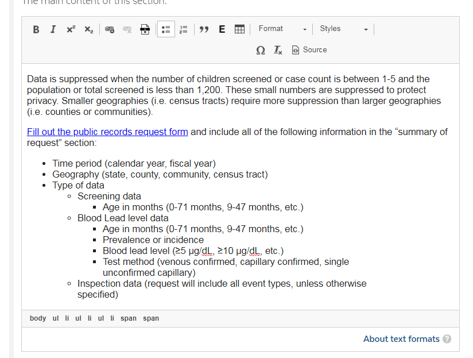Insert a table
Screen dimensions: 473x358
tap(239, 29)
